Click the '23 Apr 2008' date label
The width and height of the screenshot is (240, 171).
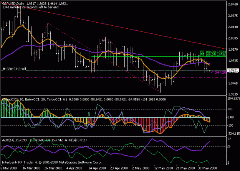pyautogui.click(x=119, y=168)
